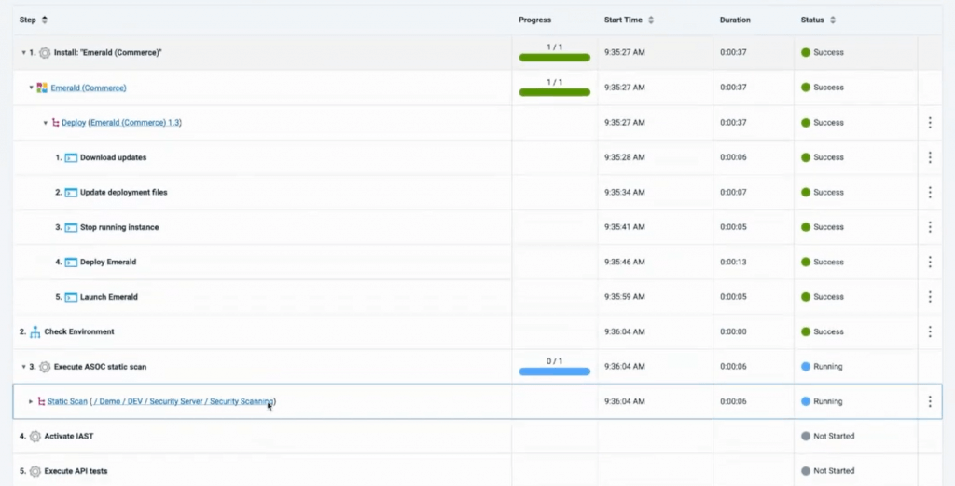Viewport: 955px width, 486px height.
Task: Collapse step 1 Install Emerald (Commerce)
Action: (x=24, y=53)
